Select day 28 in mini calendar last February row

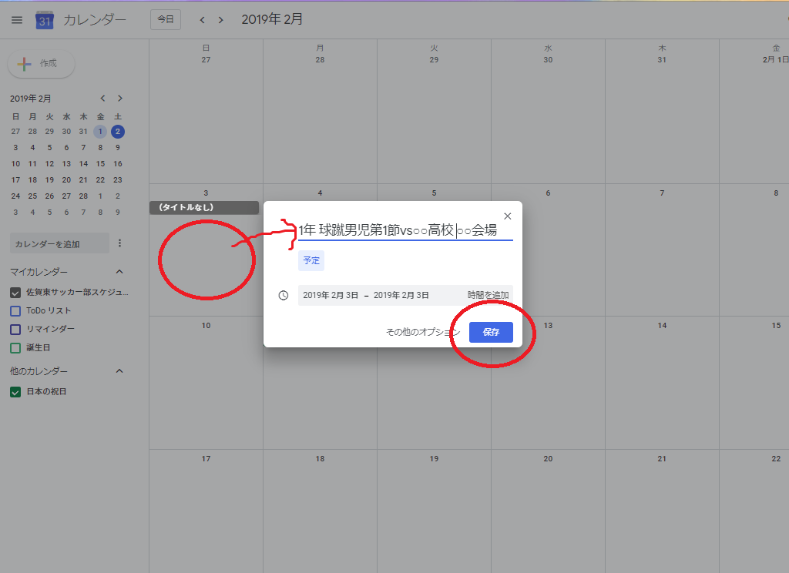click(x=83, y=196)
